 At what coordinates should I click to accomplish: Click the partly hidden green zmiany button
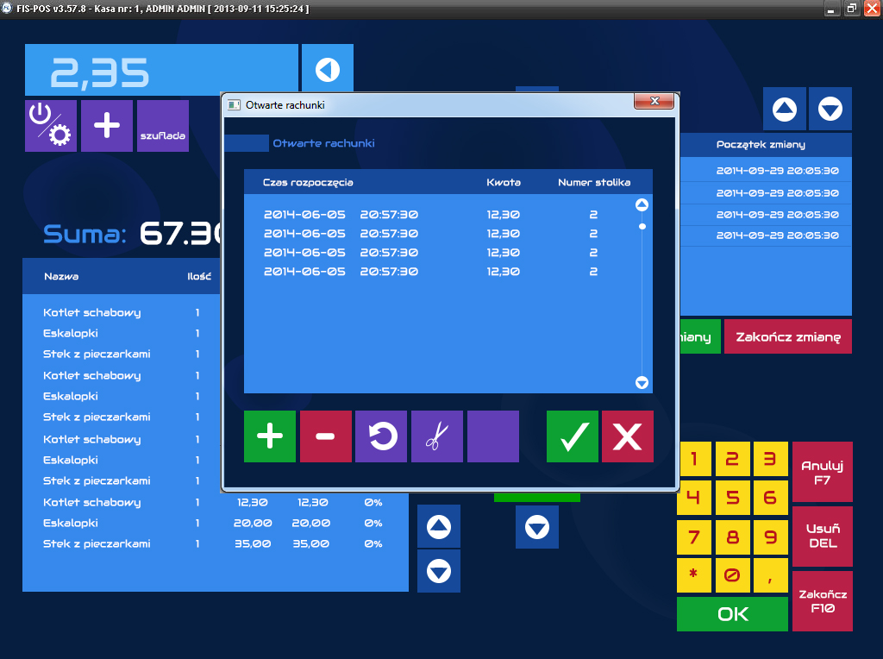(x=700, y=336)
